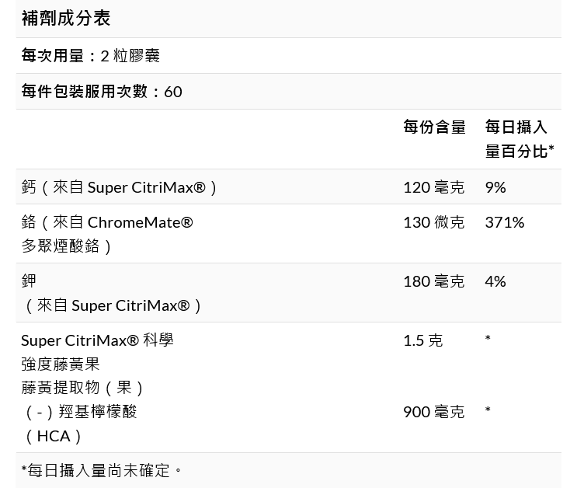
Task: Select the 每次用量 2 粒膠囊 row
Action: click(x=91, y=56)
